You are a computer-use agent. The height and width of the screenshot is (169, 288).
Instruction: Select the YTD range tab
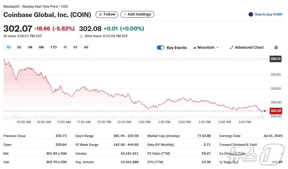[53, 47]
